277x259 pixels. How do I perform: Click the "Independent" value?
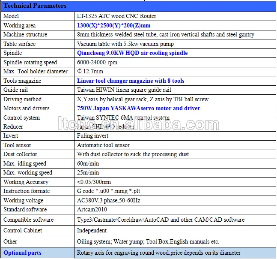click(92, 231)
